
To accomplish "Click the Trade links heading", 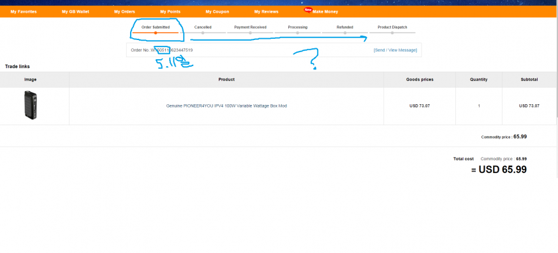I will pyautogui.click(x=17, y=66).
